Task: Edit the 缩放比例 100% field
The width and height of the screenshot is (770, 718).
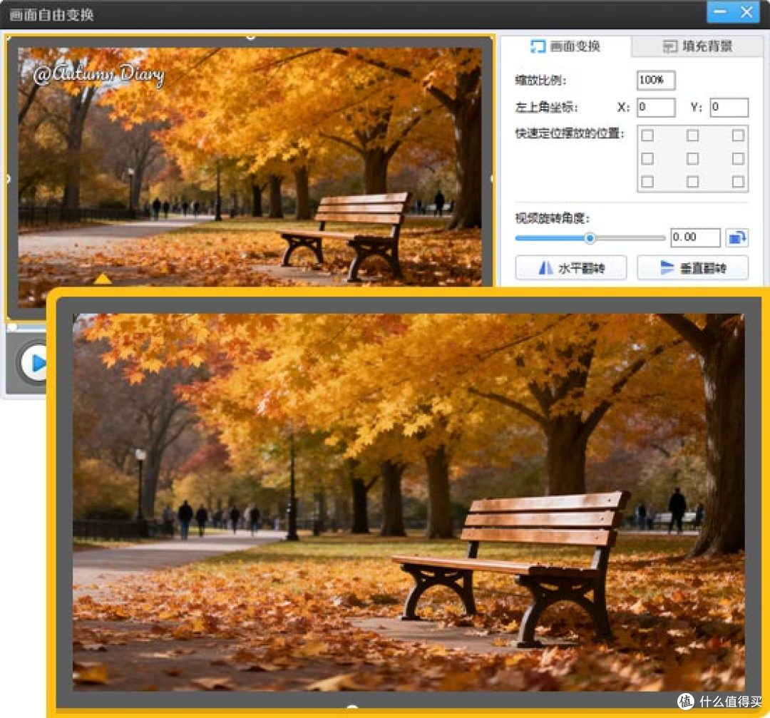Action: point(656,80)
